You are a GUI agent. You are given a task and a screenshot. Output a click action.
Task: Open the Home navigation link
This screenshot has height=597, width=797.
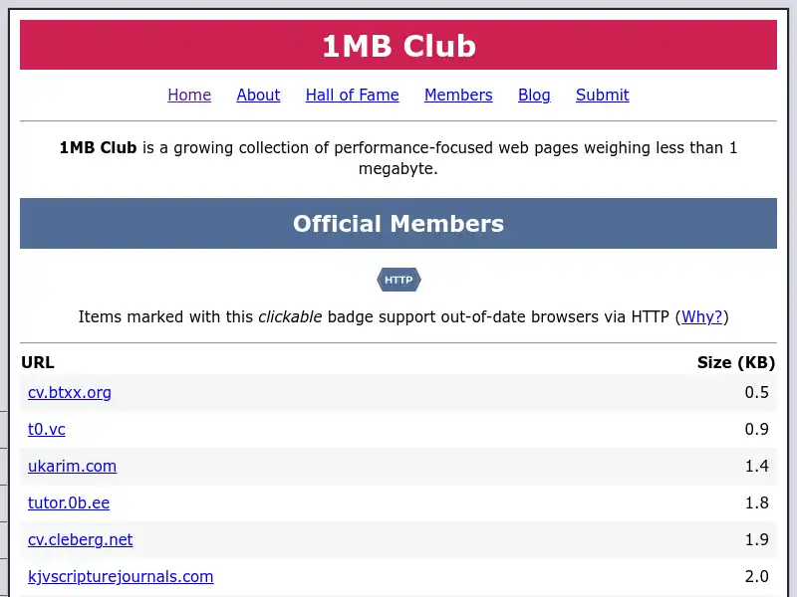pos(189,95)
